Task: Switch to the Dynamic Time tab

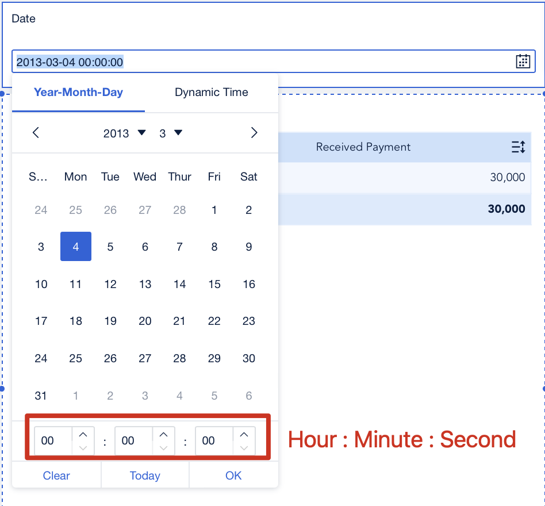Action: click(212, 92)
